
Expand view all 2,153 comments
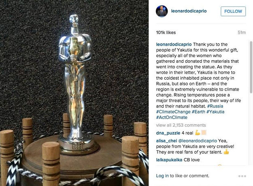(x=181, y=125)
